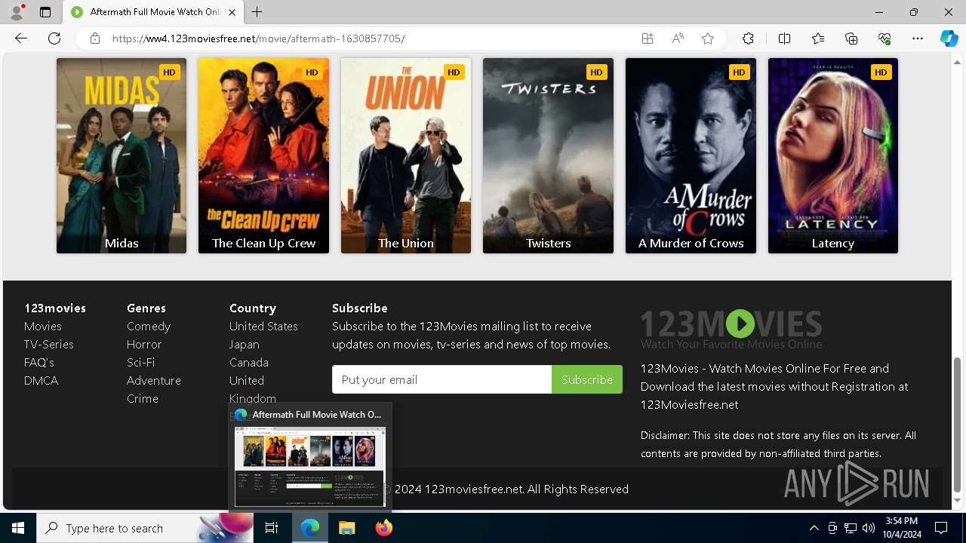Browse the Sci-Fi genre
The image size is (966, 543).
click(141, 362)
